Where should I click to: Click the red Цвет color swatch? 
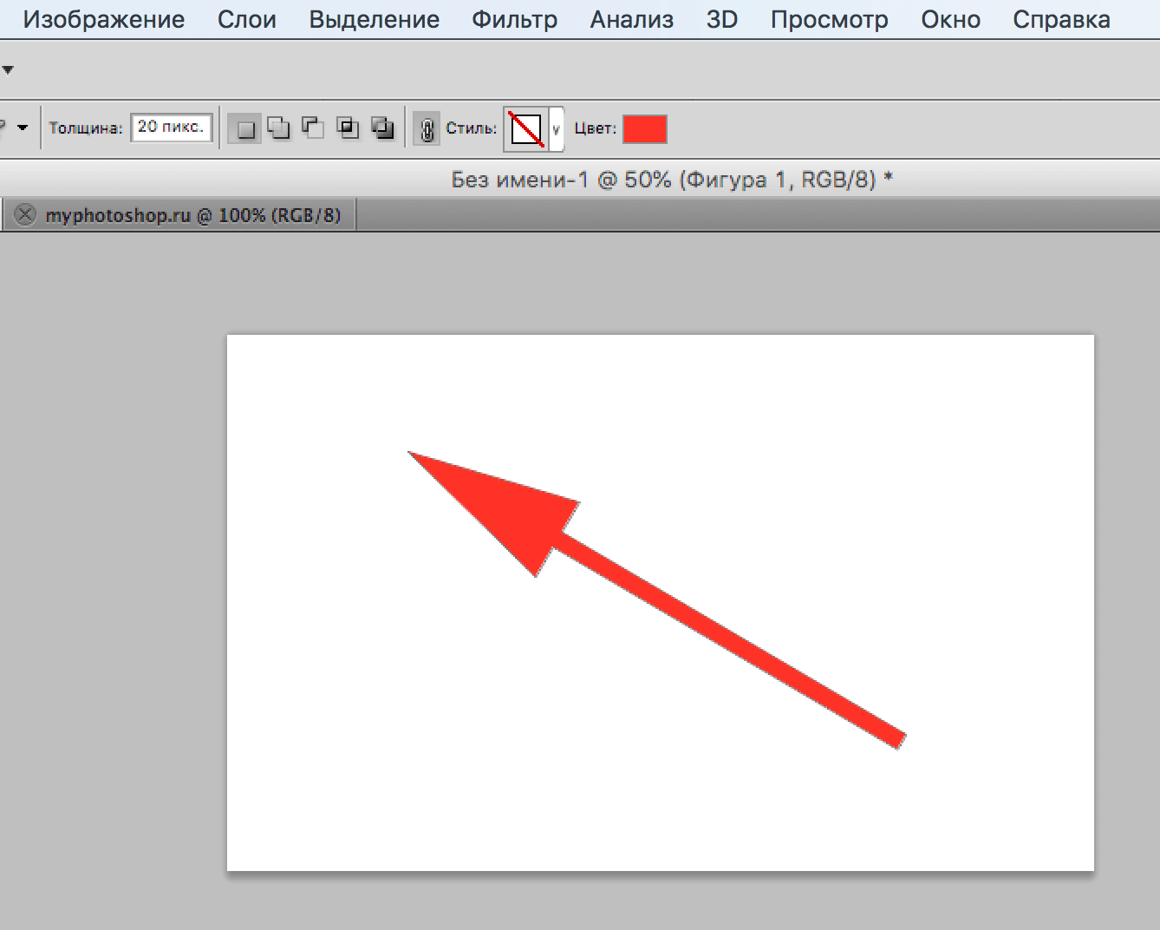click(x=644, y=129)
